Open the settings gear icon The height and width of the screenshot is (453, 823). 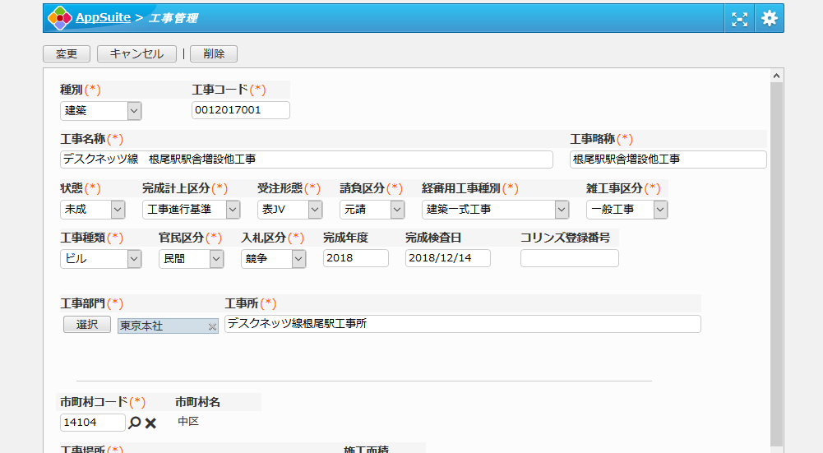coord(769,18)
